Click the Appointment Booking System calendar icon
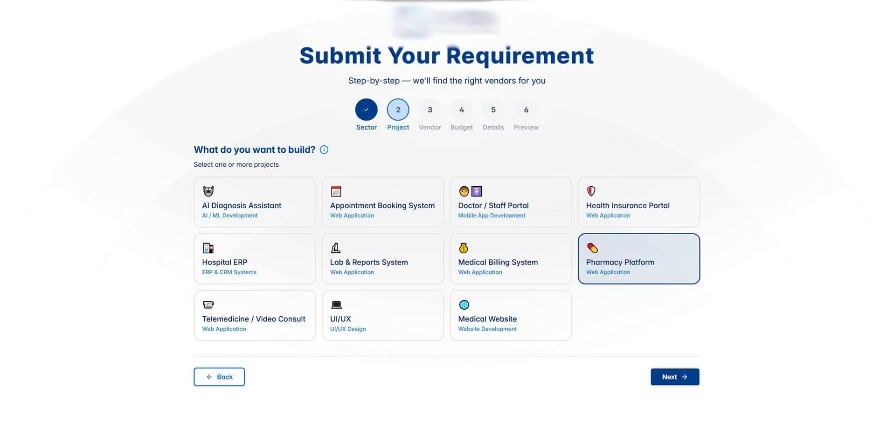The height and width of the screenshot is (427, 894). [336, 191]
